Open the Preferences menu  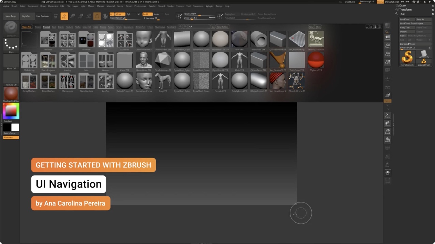pyautogui.click(x=140, y=6)
